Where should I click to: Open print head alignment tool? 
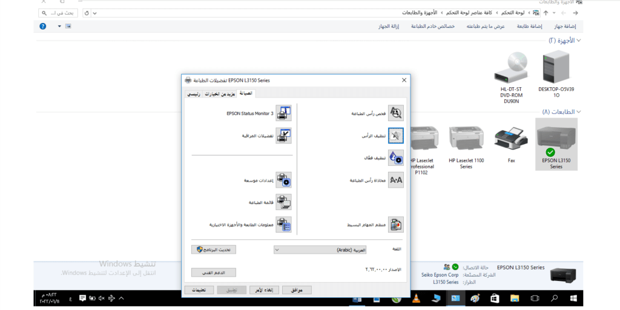(x=395, y=180)
